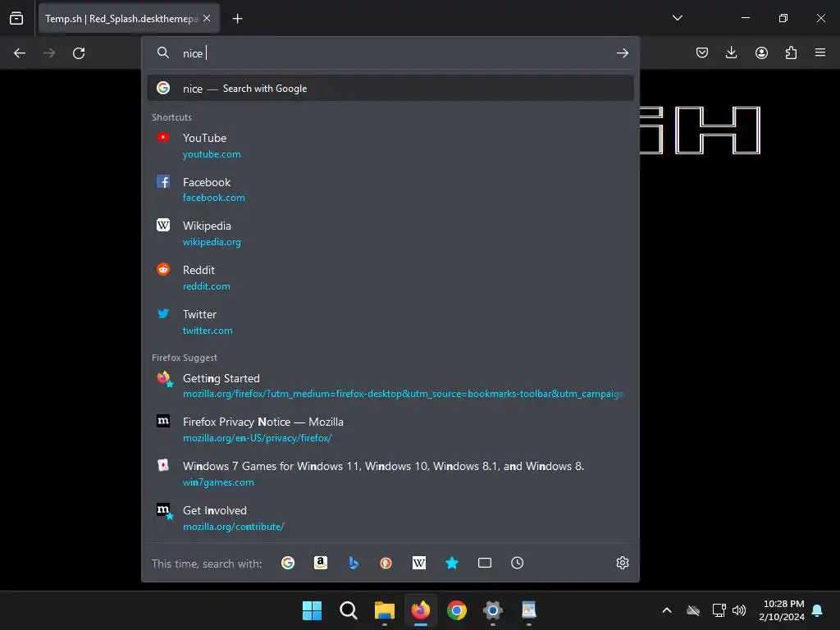Open the Extensions puzzle icon
840x630 pixels.
[x=791, y=52]
